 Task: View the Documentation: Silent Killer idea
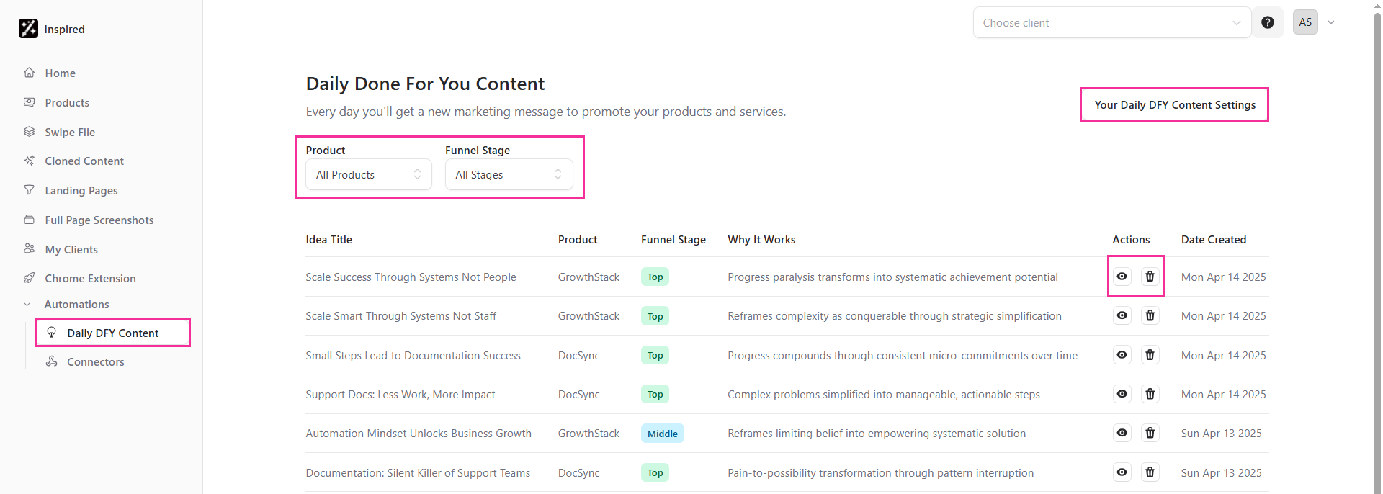pos(1122,472)
